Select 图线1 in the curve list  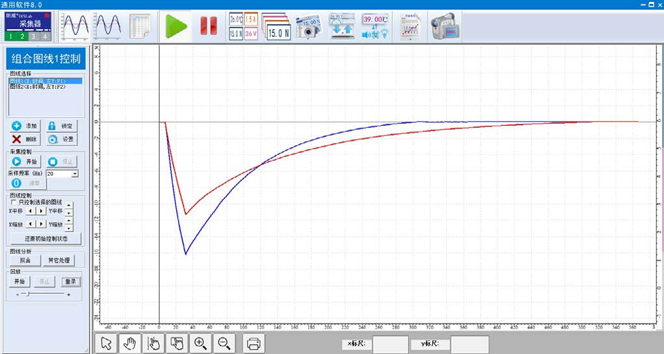click(x=38, y=81)
